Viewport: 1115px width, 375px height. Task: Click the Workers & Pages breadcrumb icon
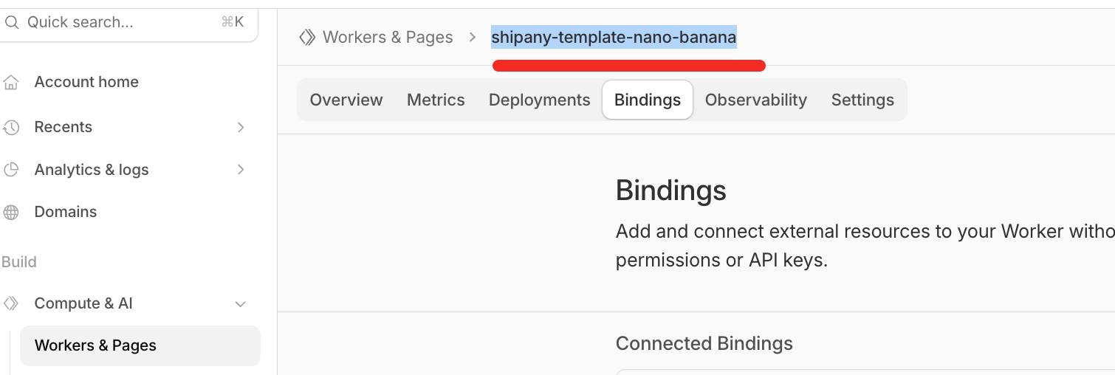coord(307,37)
